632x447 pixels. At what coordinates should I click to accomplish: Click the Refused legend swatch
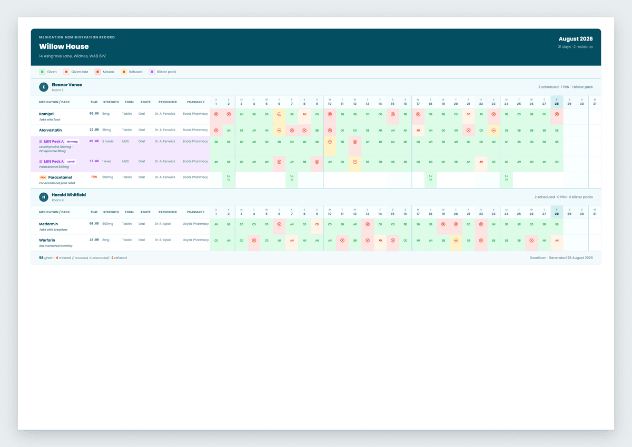coord(124,72)
